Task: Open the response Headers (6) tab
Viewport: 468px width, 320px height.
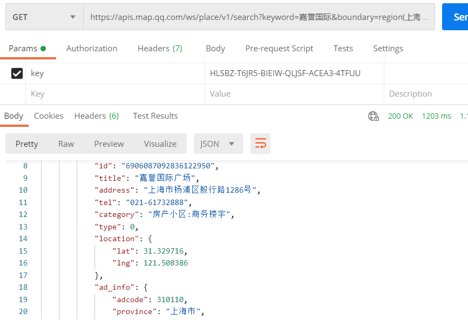Action: [x=97, y=116]
